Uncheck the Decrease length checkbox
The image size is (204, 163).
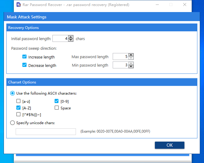(24, 65)
